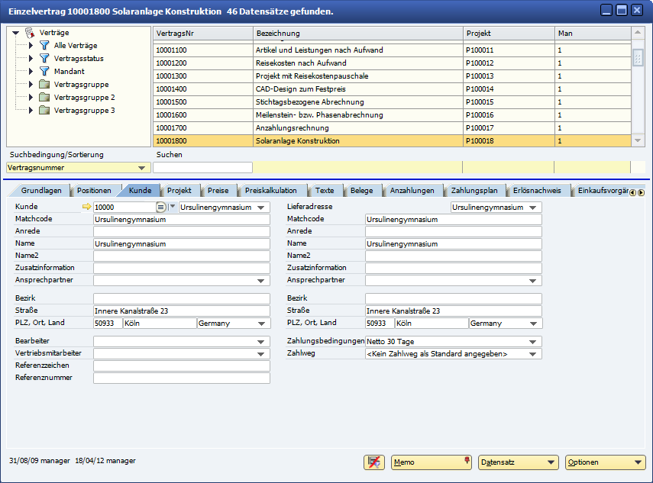Click the Alle Verträge filter funnel icon
Image resolution: width=653 pixels, height=483 pixels.
coord(44,46)
